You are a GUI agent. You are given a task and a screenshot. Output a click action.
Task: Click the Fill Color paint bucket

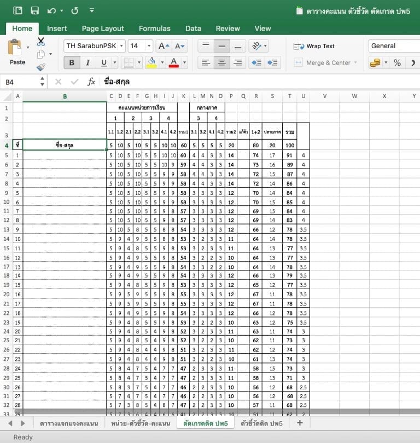151,62
